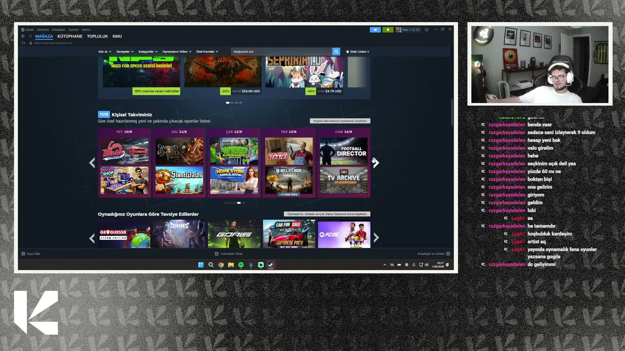Click Özelleştirin, Etikete ve Çok Daha Fazlasına button
Image resolution: width=625 pixels, height=351 pixels.
click(327, 214)
